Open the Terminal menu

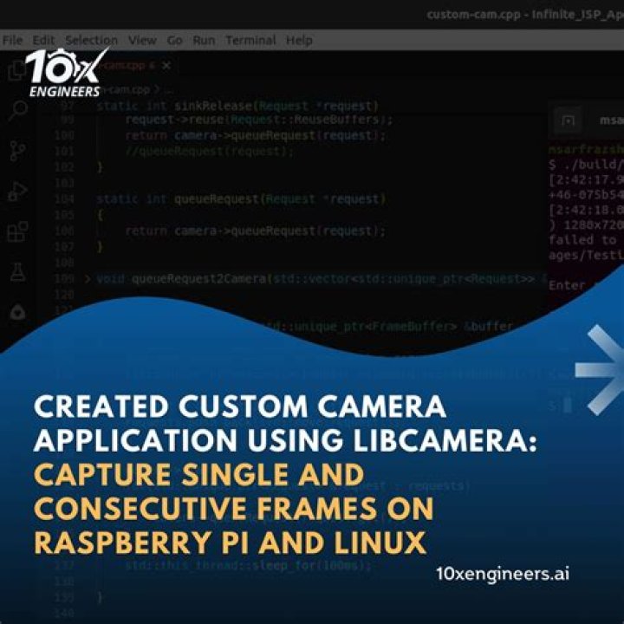250,40
